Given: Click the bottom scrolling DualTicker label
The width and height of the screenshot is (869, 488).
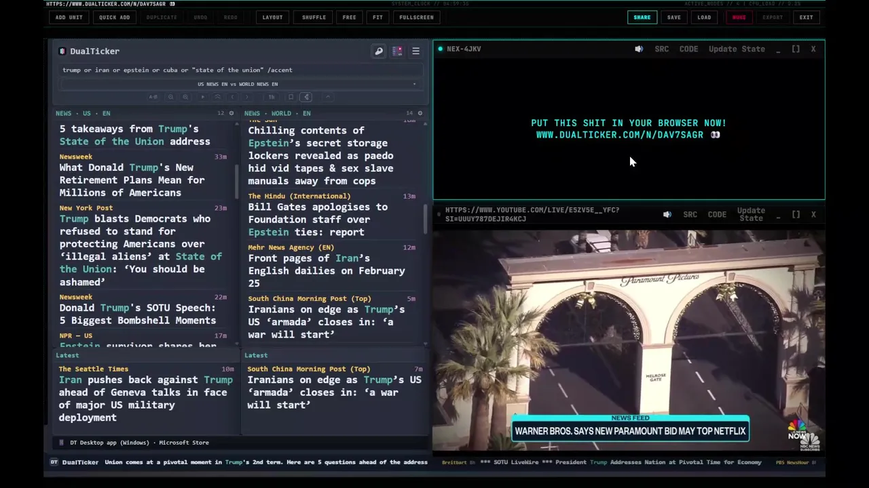Looking at the screenshot, I should [x=80, y=462].
